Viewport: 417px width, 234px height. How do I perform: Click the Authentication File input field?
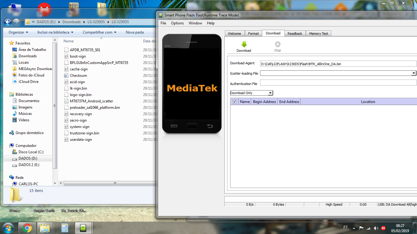point(338,83)
